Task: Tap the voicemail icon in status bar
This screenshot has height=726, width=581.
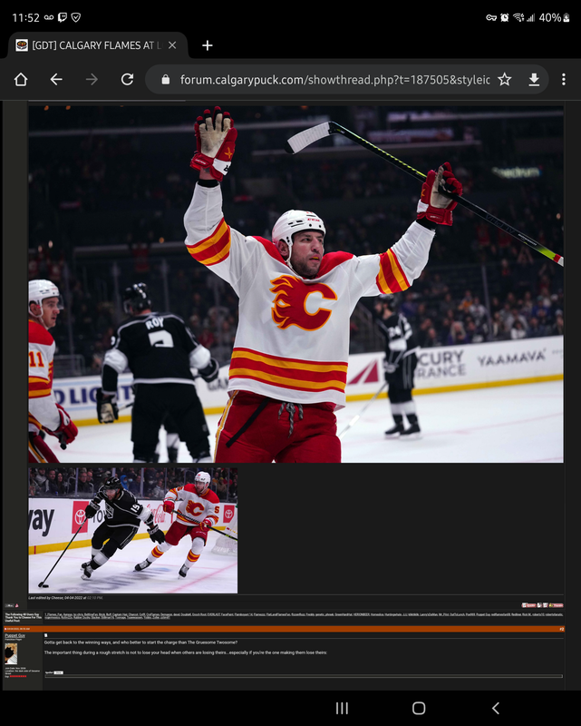Action: tap(49, 17)
